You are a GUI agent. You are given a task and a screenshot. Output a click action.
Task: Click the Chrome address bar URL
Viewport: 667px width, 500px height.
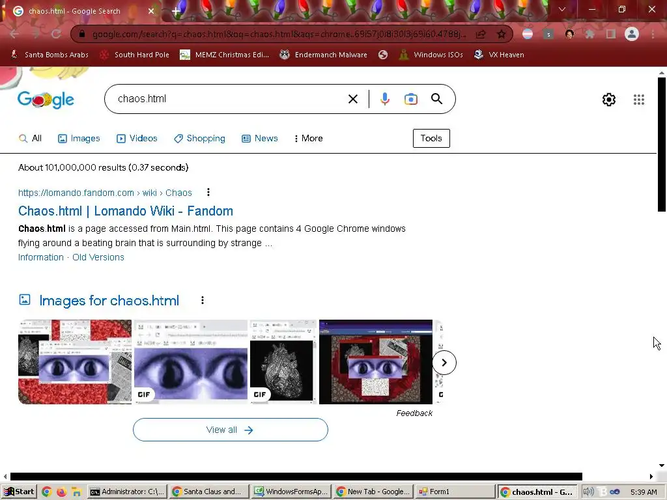coord(279,34)
